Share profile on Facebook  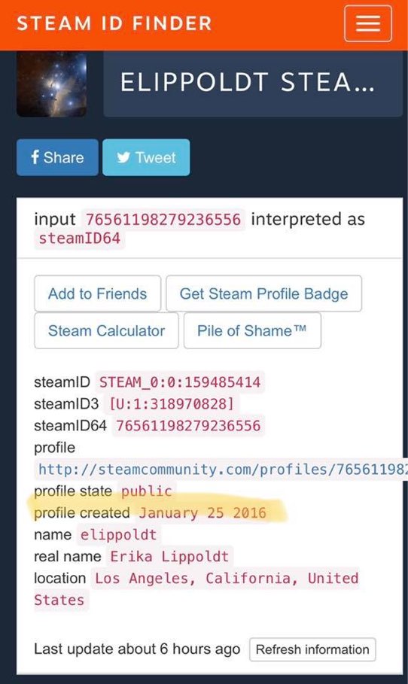tap(58, 157)
